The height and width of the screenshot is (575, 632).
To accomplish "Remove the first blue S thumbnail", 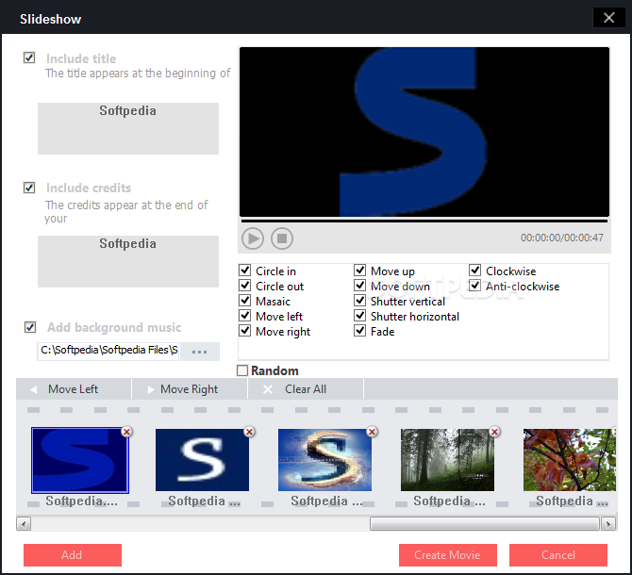I will [127, 432].
